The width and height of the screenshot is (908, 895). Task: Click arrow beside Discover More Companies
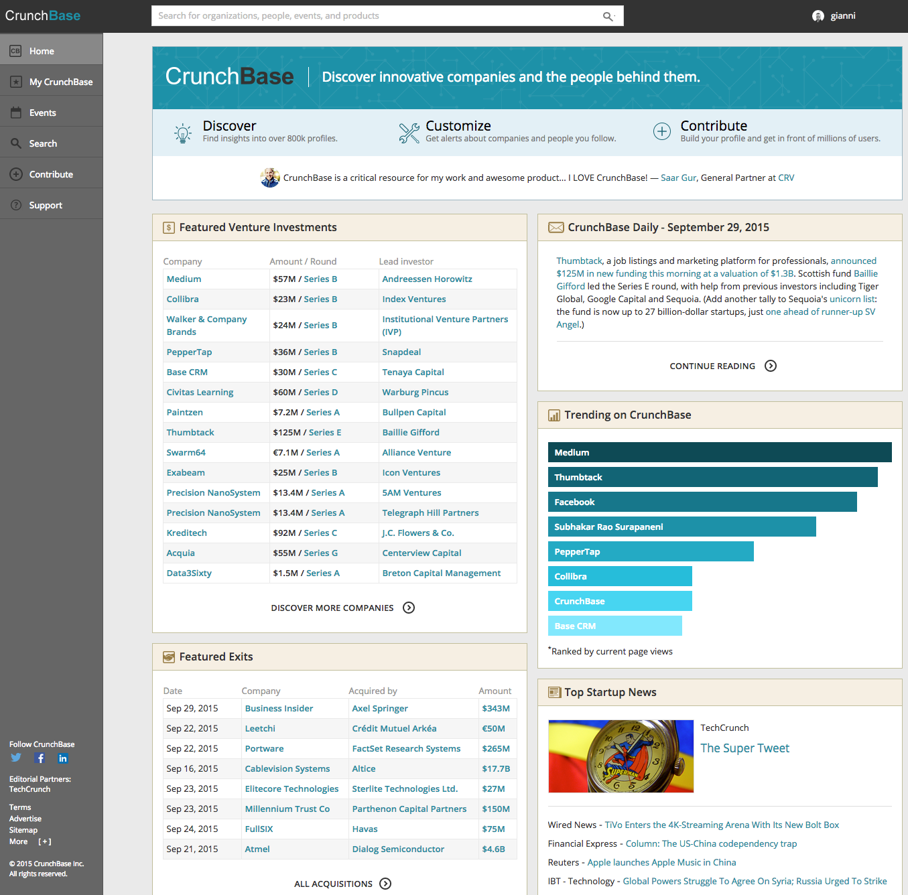[x=409, y=608]
